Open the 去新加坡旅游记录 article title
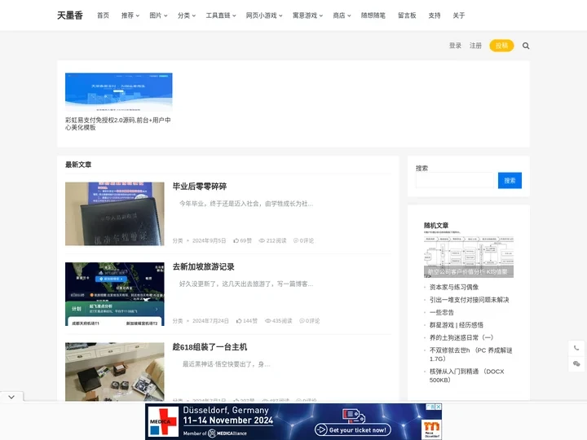Screen dimensions: 587x440 [203, 266]
